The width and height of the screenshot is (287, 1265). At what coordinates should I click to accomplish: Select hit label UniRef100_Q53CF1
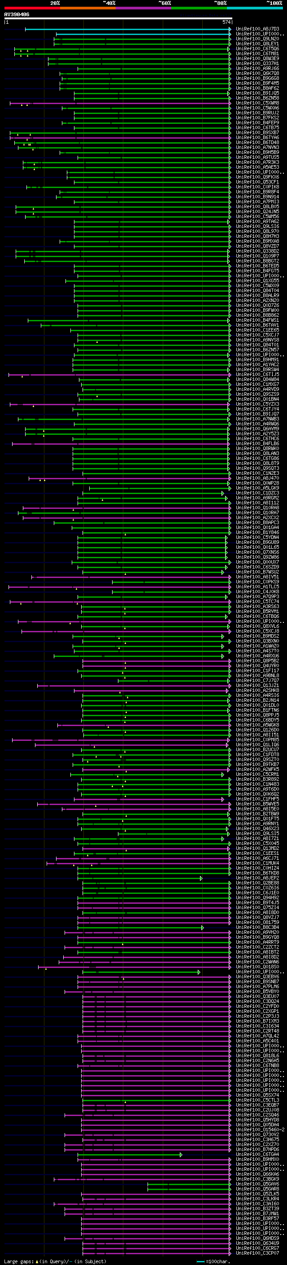pos(257,182)
